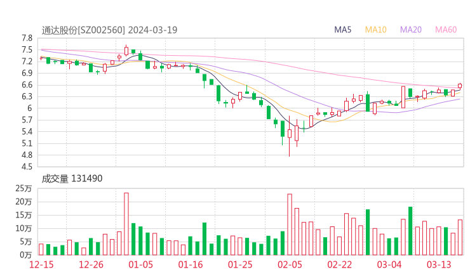470x279 pixels.
Task: Click the 03-04 date axis label
Action: click(389, 264)
